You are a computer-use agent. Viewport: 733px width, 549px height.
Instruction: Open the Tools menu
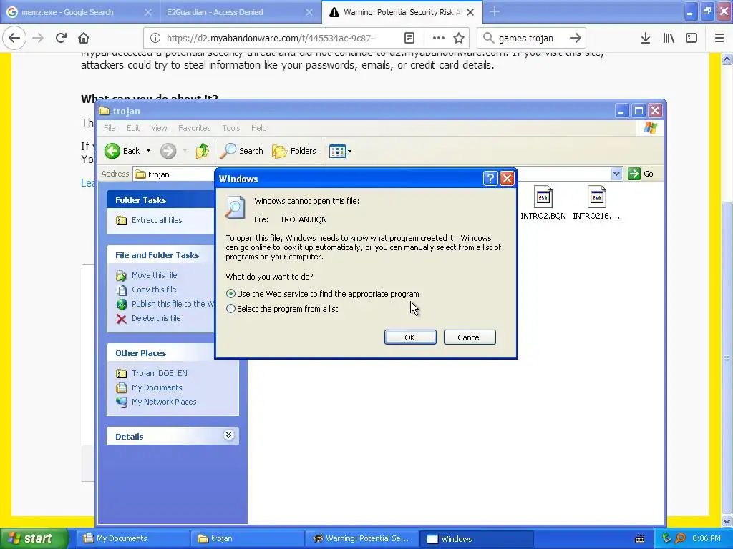pyautogui.click(x=231, y=128)
